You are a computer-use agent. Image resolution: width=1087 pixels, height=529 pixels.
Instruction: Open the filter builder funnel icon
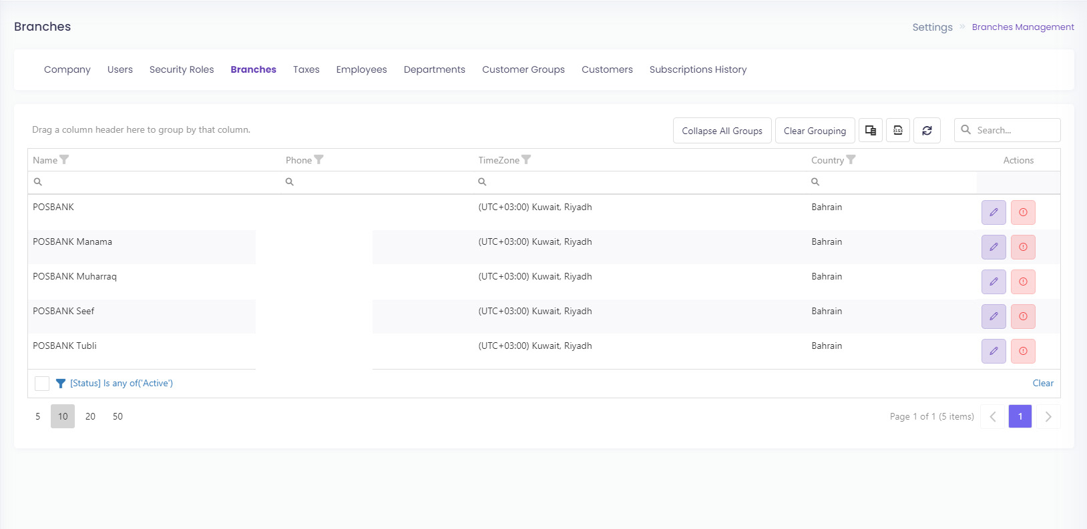point(61,384)
